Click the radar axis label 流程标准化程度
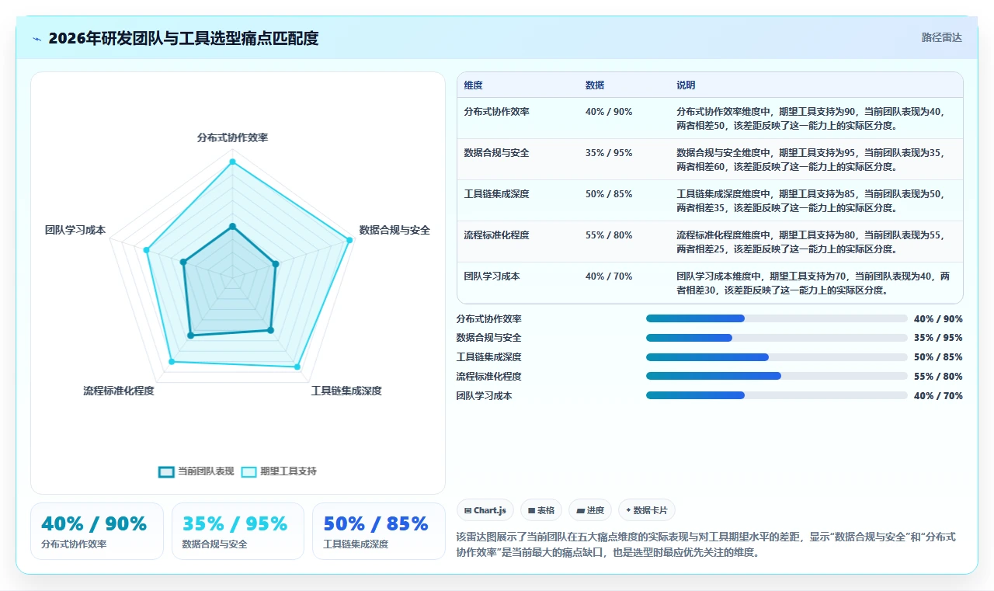994x591 pixels. click(119, 391)
